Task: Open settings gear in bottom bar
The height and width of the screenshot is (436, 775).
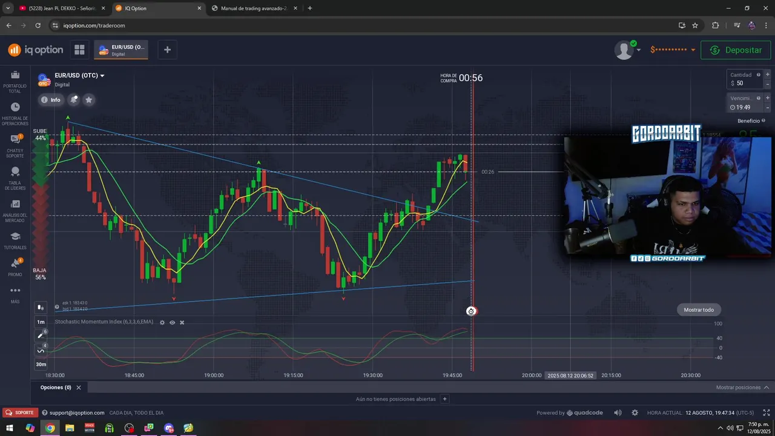Action: coord(635,412)
